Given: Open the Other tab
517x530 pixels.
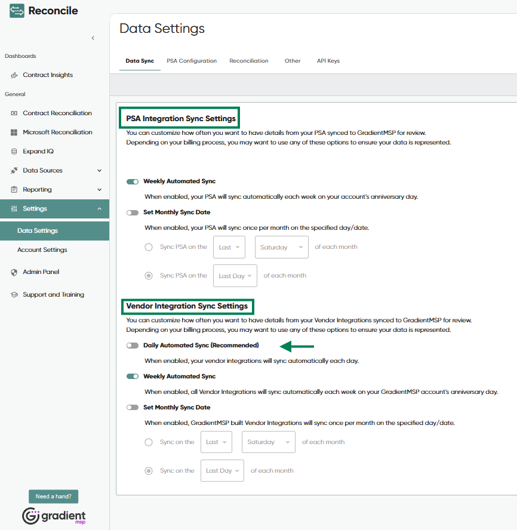Looking at the screenshot, I should click(293, 61).
